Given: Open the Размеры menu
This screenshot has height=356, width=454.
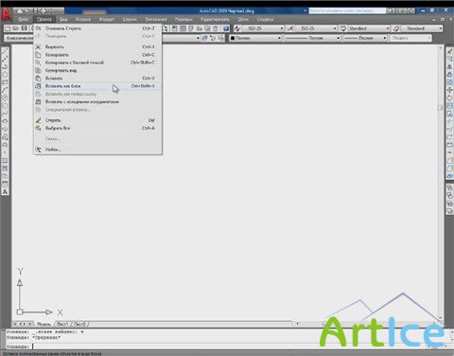Looking at the screenshot, I should point(183,19).
